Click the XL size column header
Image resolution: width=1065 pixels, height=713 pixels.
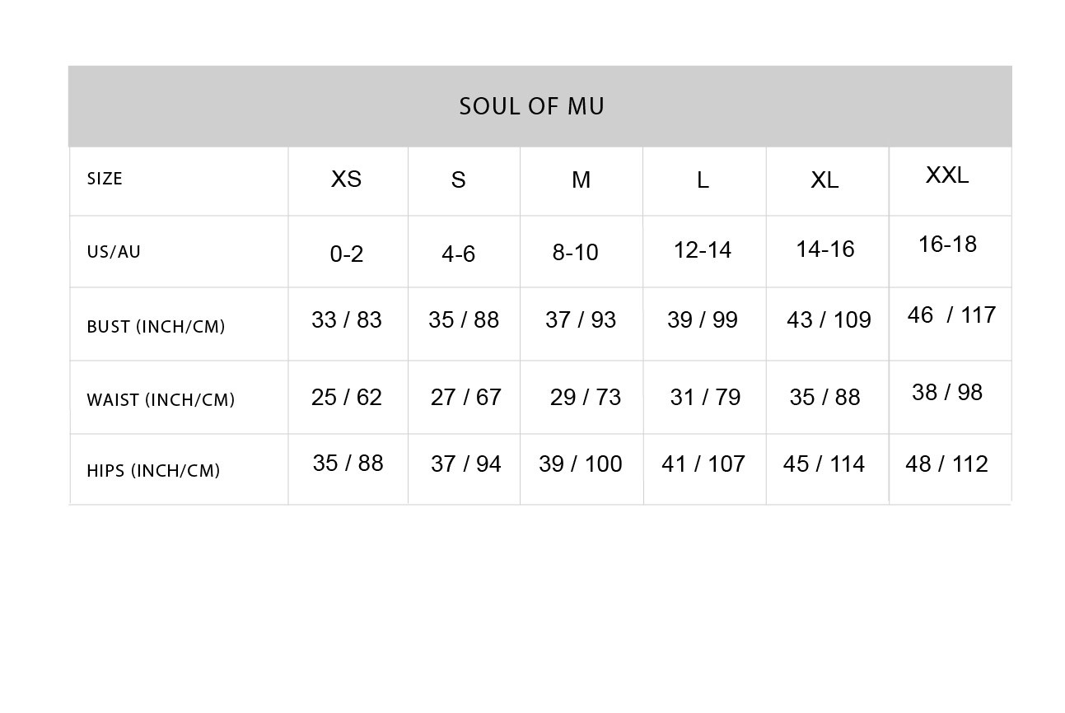coord(824,180)
